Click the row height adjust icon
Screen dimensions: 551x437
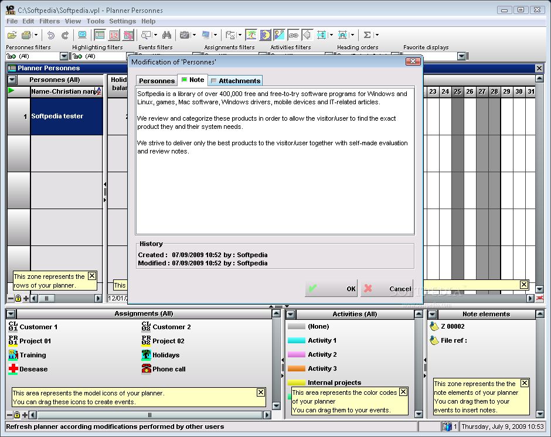click(x=321, y=35)
